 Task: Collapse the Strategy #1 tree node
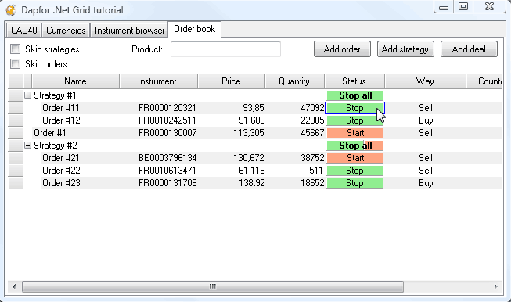(28, 95)
